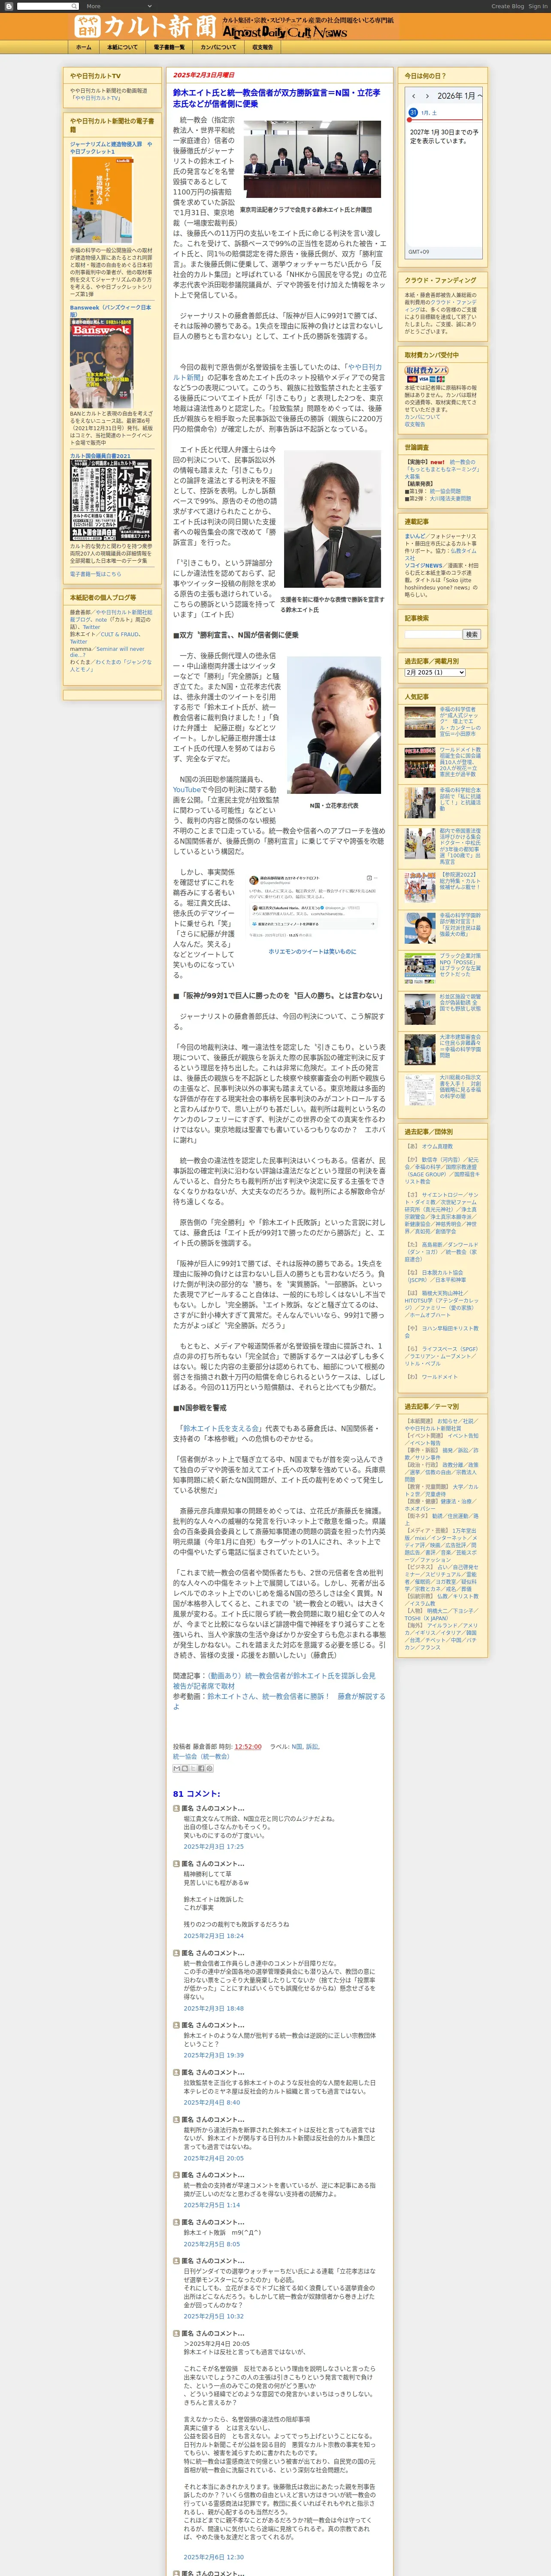Viewport: 551px width, 2576px height.
Task: Click the GMT+09 timezone label in calendar
Action: tap(418, 252)
